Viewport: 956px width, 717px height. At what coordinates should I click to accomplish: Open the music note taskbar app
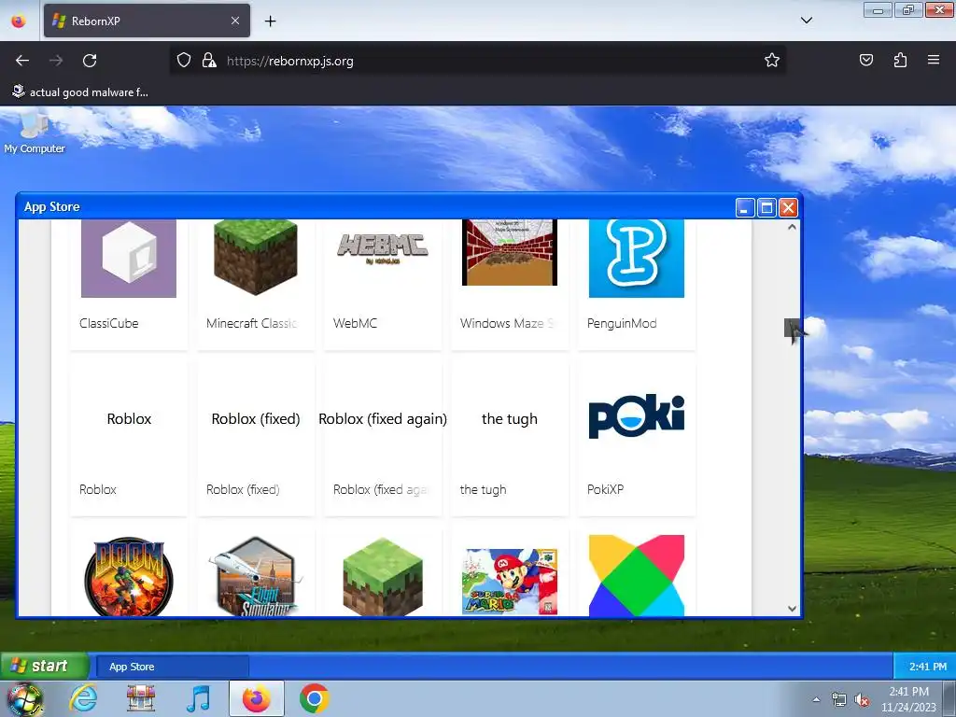[x=198, y=698]
